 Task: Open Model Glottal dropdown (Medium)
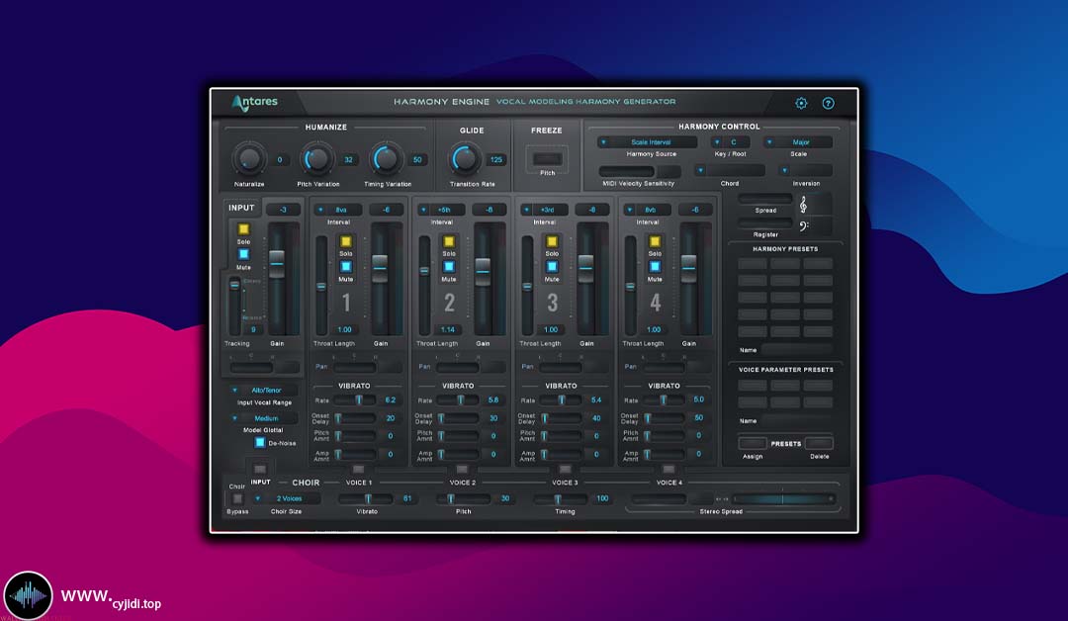264,418
